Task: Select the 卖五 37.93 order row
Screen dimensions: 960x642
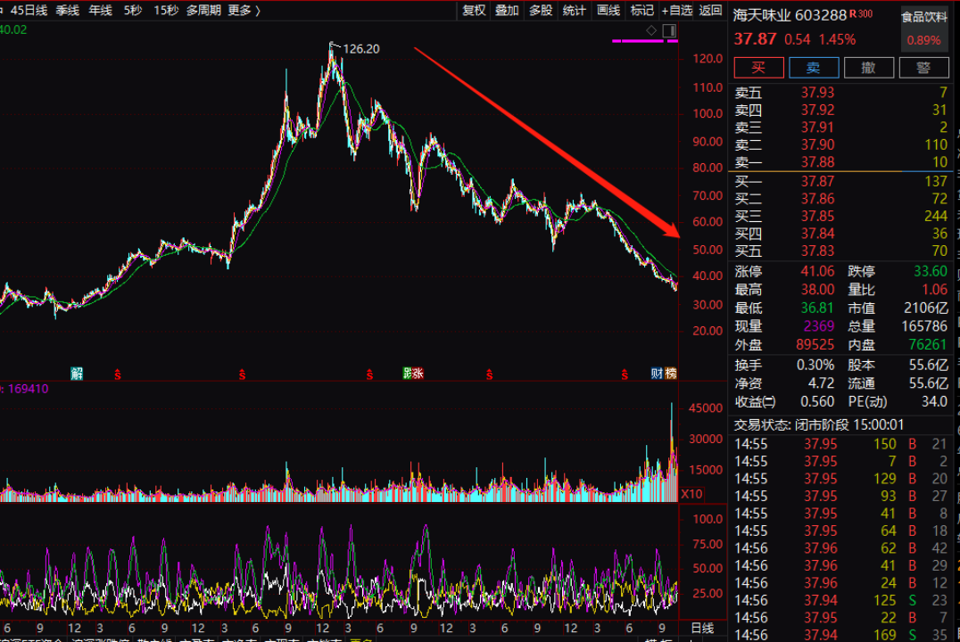Action: coord(840,93)
